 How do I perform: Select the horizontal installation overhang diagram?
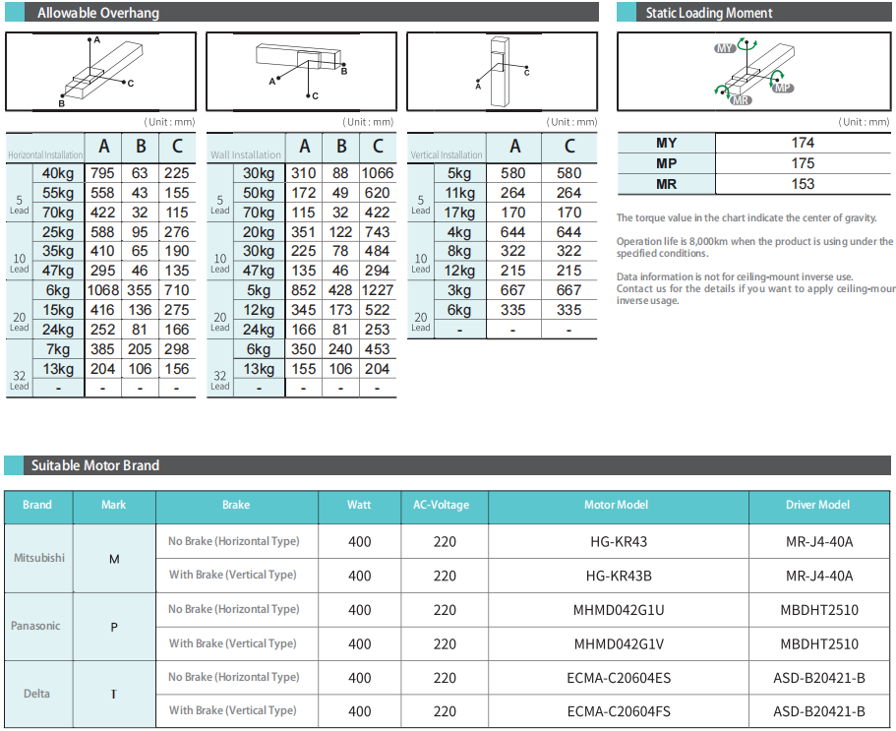point(102,71)
